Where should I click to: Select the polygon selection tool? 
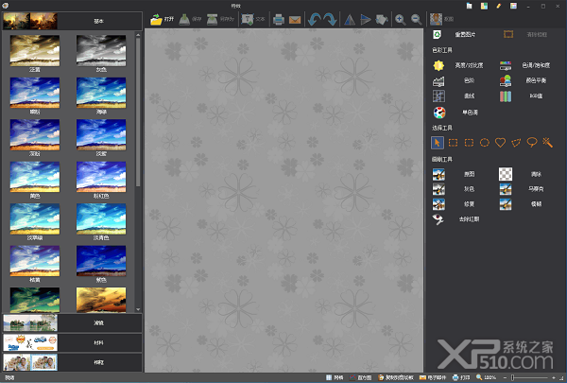[516, 143]
